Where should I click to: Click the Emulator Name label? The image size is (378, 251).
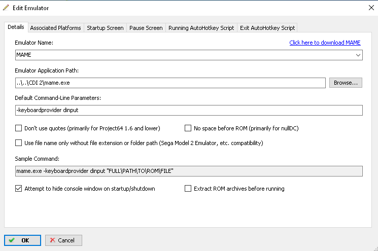tap(34, 43)
